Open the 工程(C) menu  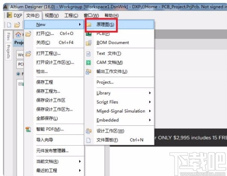71,15
